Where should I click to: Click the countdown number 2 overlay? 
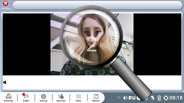[x=92, y=44]
